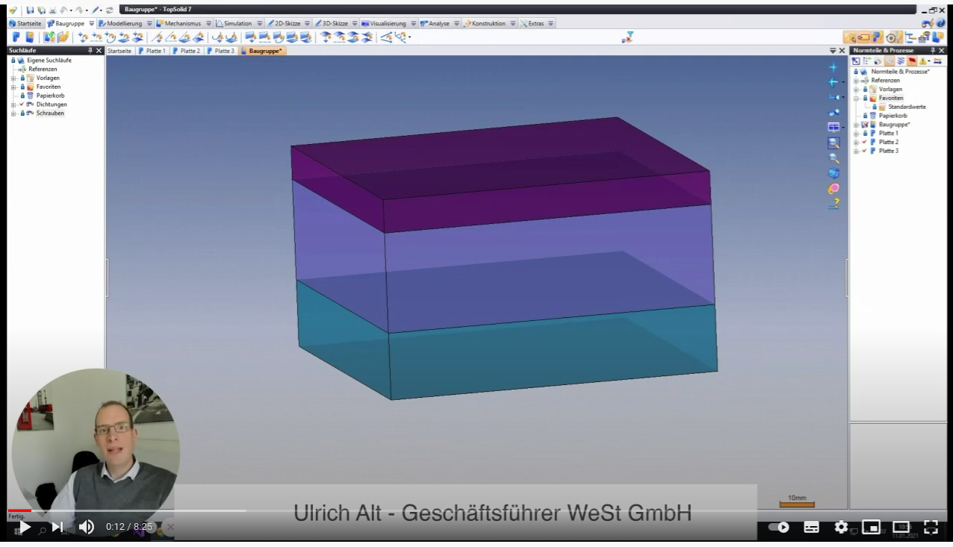Viewport: 953px width, 547px height.
Task: Open the Startseite ribbon tab
Action: tap(25, 24)
